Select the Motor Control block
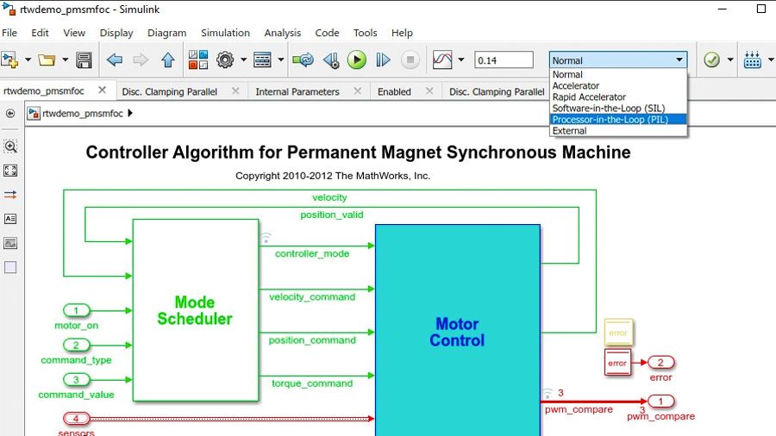Viewport: 776px width, 436px height. click(x=457, y=332)
